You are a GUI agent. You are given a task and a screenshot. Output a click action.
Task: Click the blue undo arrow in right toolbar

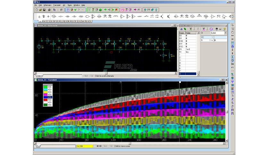pyautogui.click(x=232, y=68)
